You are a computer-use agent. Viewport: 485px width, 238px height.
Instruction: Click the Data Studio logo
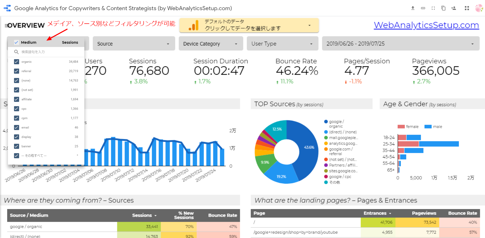point(7,8)
